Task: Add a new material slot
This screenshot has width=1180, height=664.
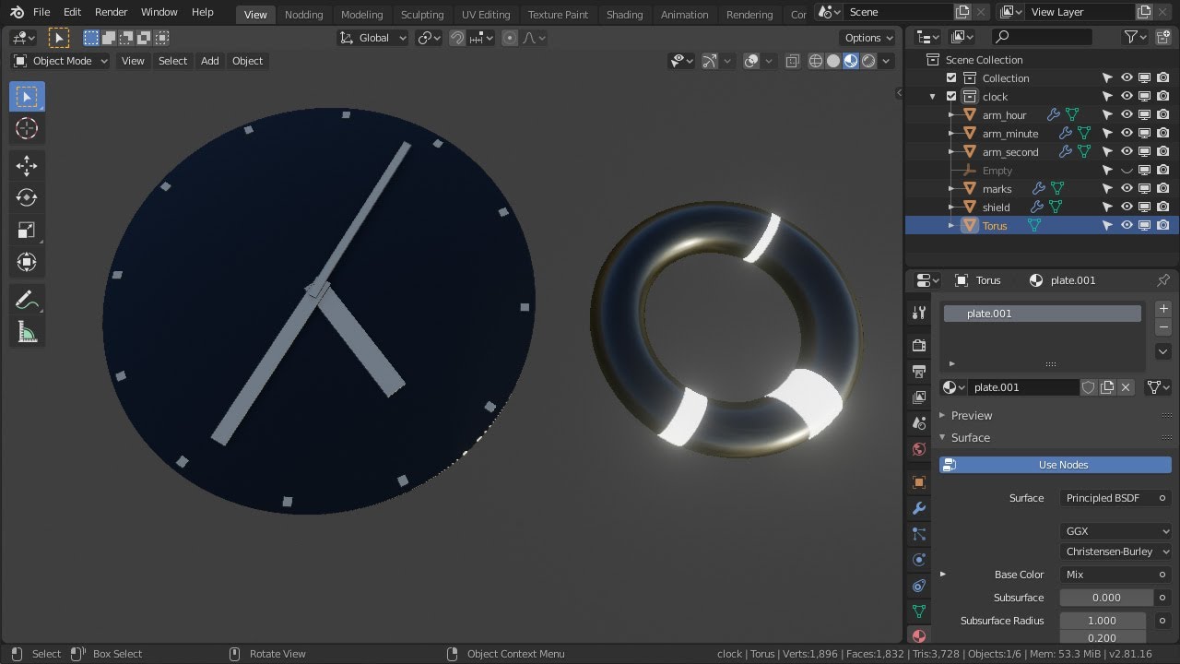Action: point(1163,309)
